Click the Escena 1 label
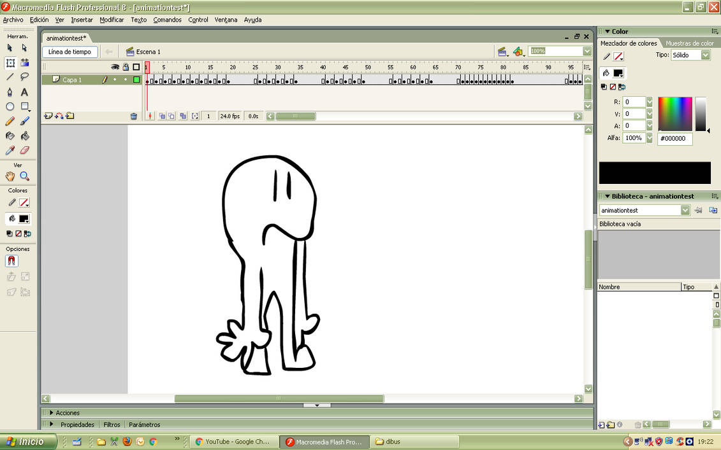721x450 pixels. point(148,52)
